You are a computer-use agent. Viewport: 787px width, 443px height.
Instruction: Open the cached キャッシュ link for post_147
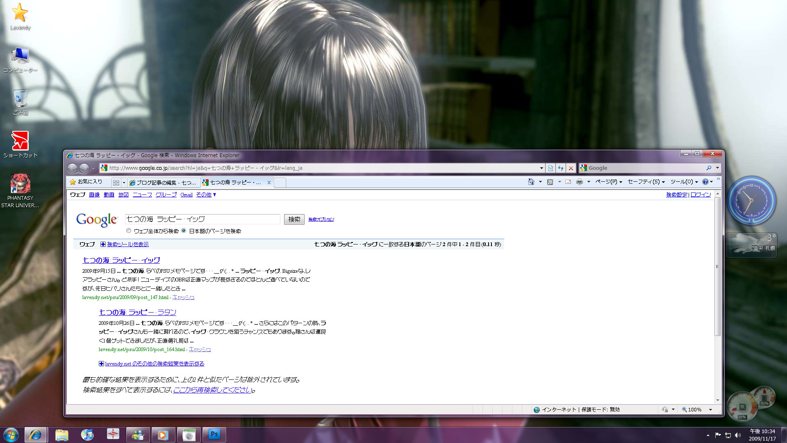point(183,297)
